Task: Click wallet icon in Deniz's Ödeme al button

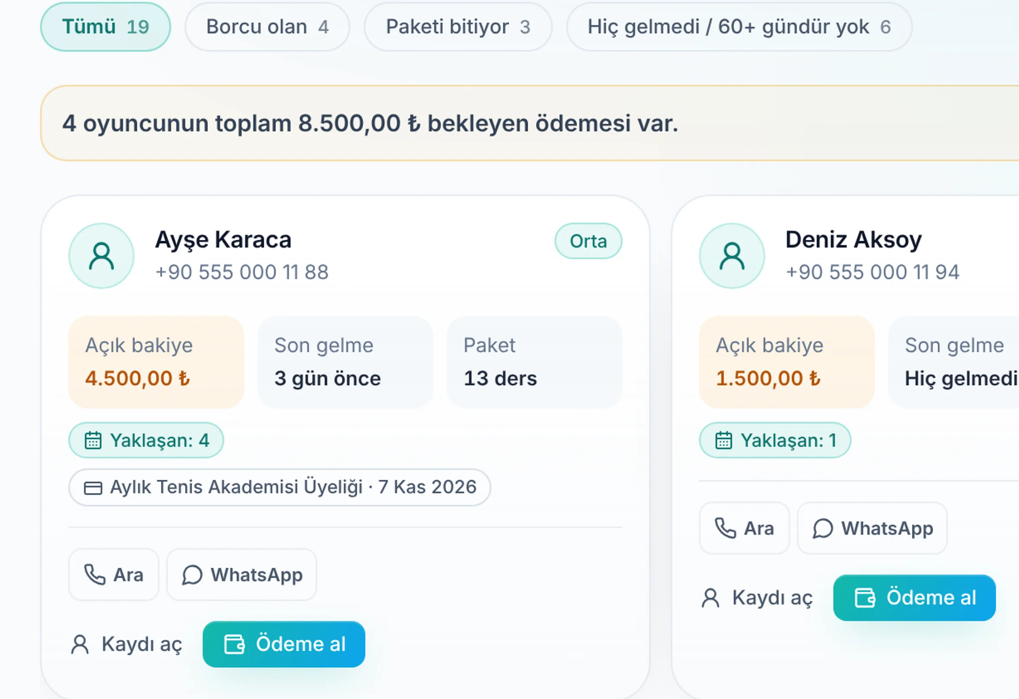Action: (x=865, y=598)
